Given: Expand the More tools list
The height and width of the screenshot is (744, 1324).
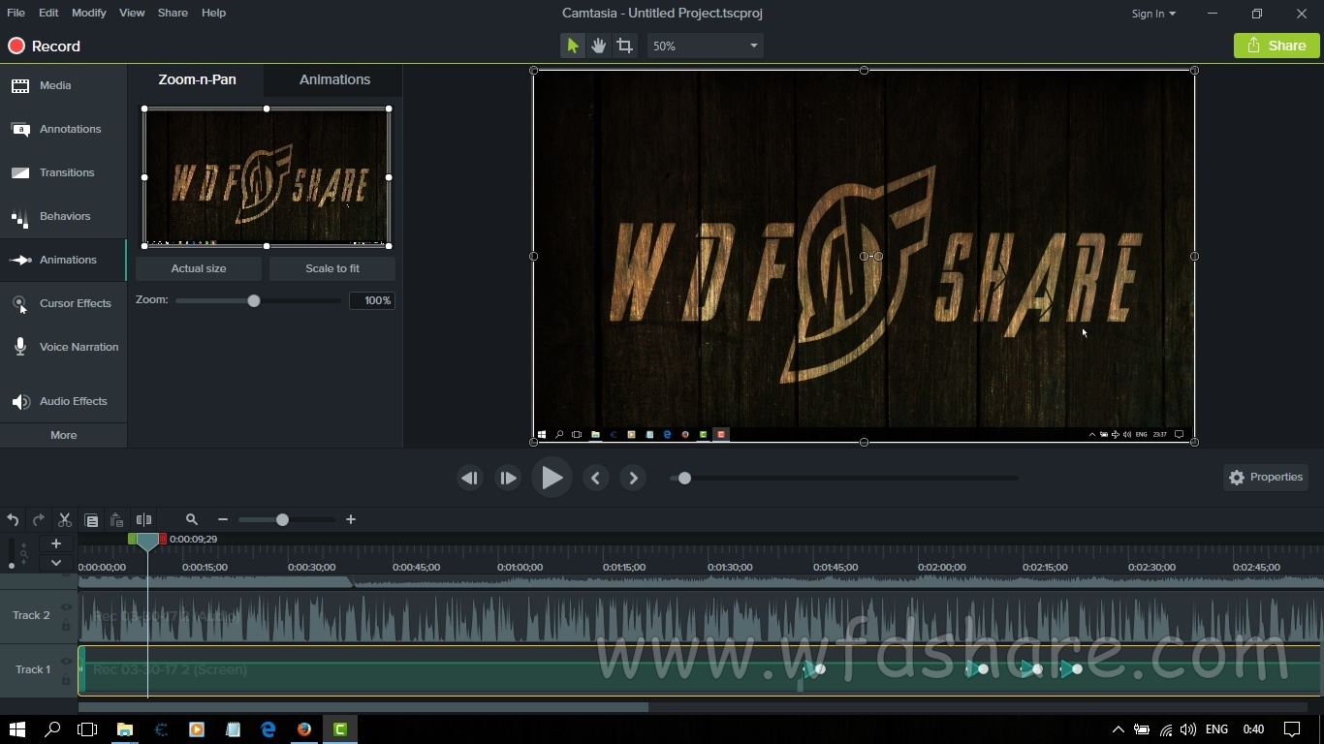Looking at the screenshot, I should tap(63, 435).
